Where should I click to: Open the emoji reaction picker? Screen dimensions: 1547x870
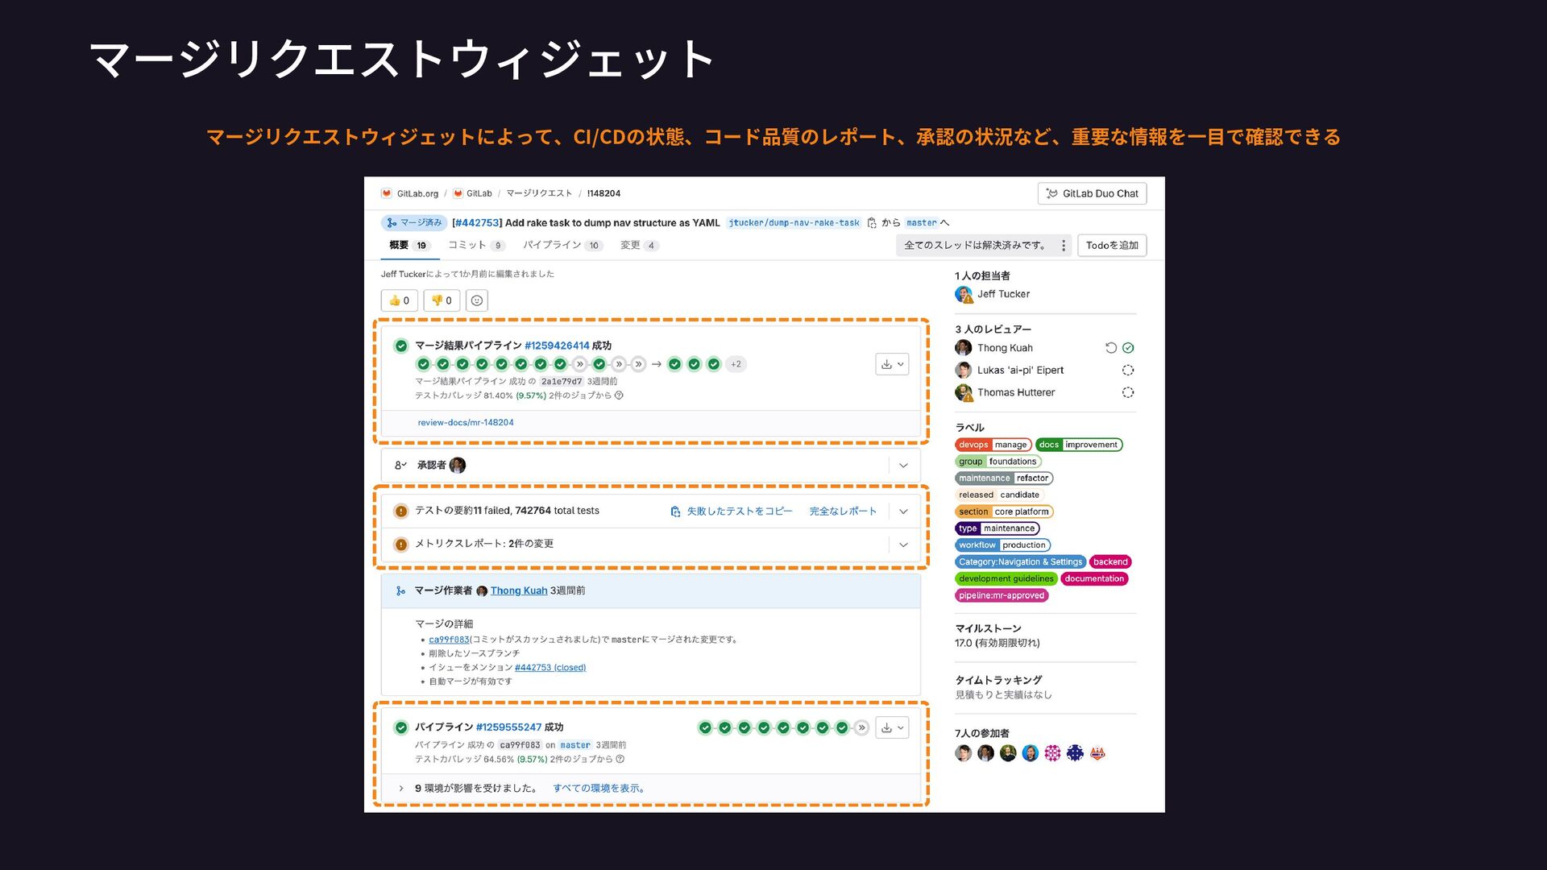[x=477, y=300]
